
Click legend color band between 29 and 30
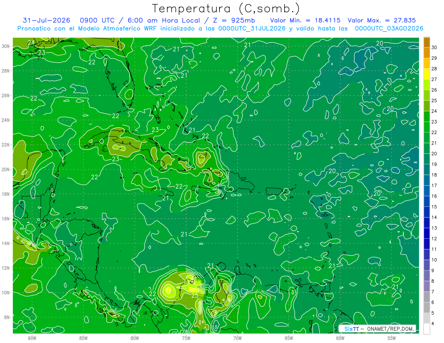[x=427, y=53]
